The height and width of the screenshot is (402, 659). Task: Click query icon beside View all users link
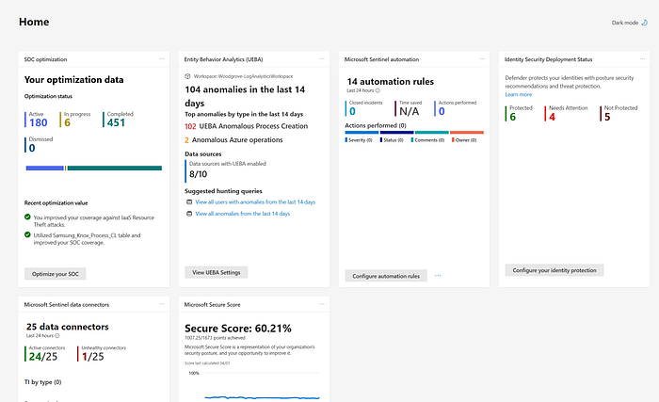click(x=189, y=201)
